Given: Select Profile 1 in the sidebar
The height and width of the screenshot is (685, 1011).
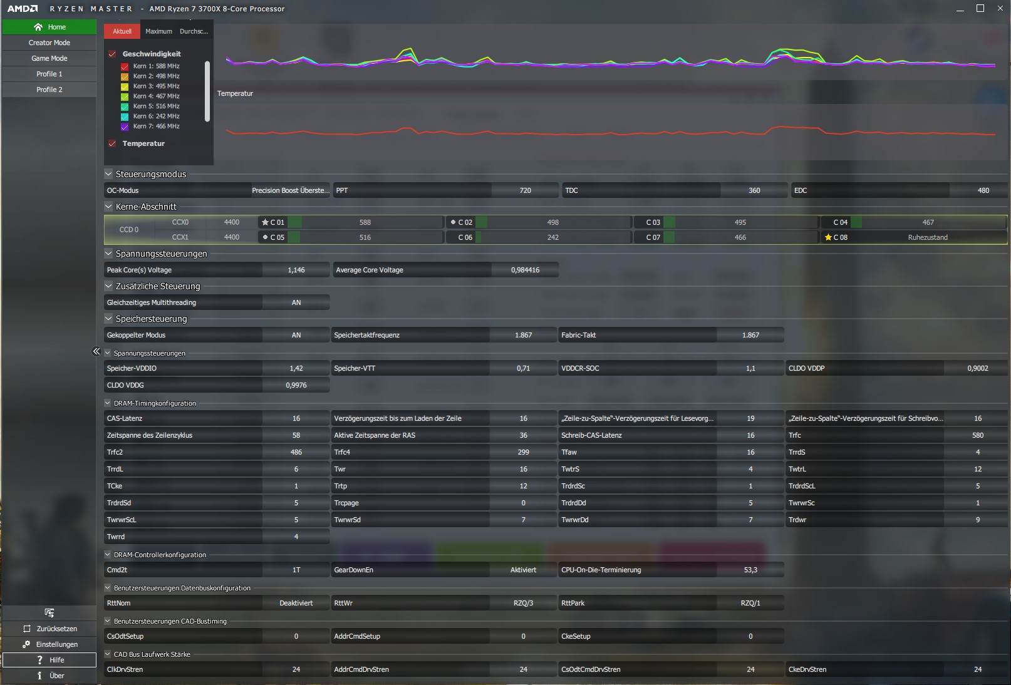Looking at the screenshot, I should pyautogui.click(x=49, y=74).
